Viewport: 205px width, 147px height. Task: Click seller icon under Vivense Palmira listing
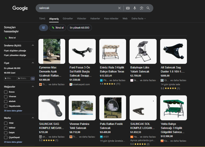tap(71, 137)
